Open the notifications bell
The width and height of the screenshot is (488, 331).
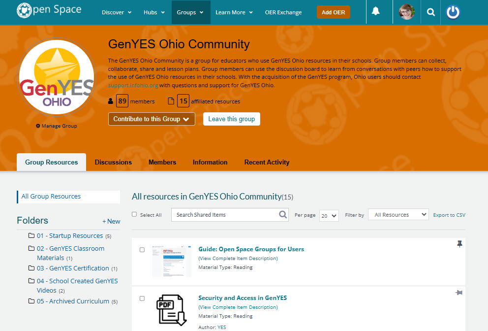click(x=376, y=11)
